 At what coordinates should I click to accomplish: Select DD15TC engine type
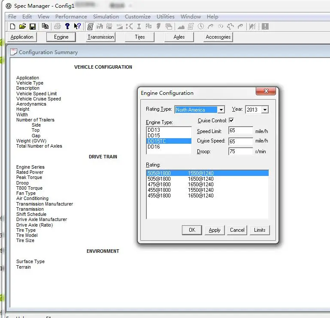(169, 141)
